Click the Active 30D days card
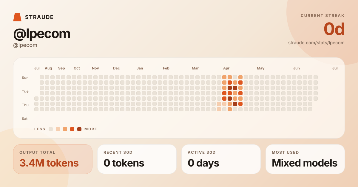 (x=221, y=159)
